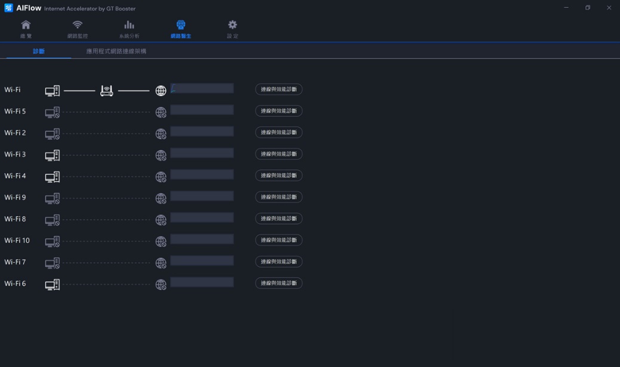Screen dimensions: 620x367
Task: Start 連線與效能診斷 on Wi-Fi 7
Action: point(279,261)
